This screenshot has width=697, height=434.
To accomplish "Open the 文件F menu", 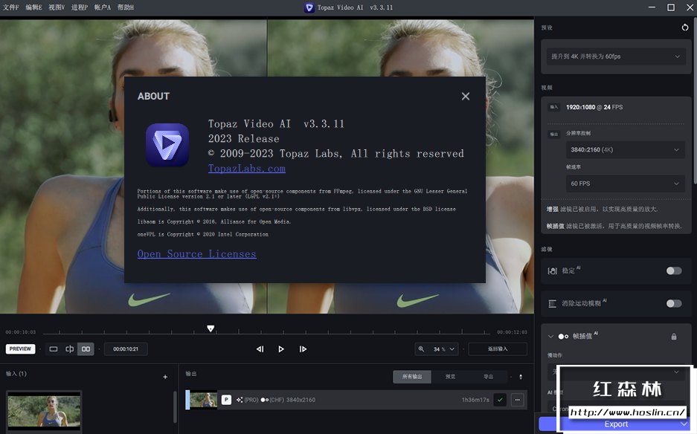I will point(10,7).
